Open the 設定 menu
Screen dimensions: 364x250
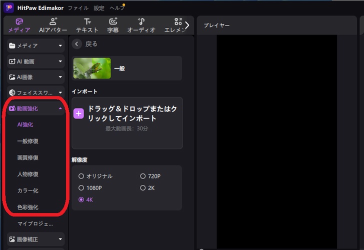[x=99, y=8]
